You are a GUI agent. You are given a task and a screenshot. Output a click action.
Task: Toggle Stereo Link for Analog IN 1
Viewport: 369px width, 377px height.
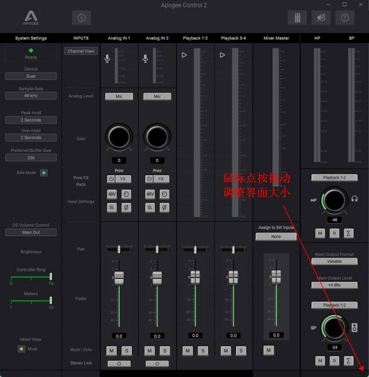point(119,364)
